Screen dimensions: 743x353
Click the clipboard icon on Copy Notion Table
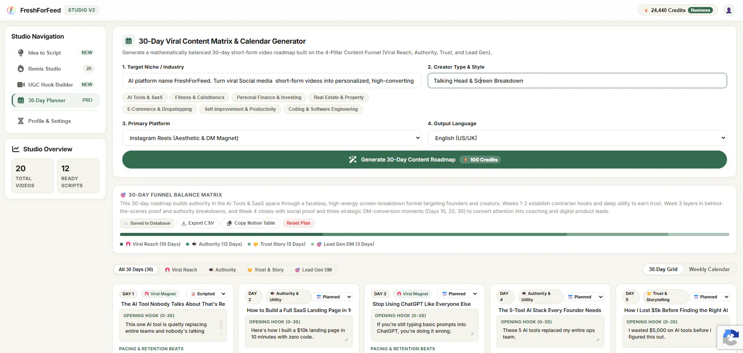pos(229,223)
